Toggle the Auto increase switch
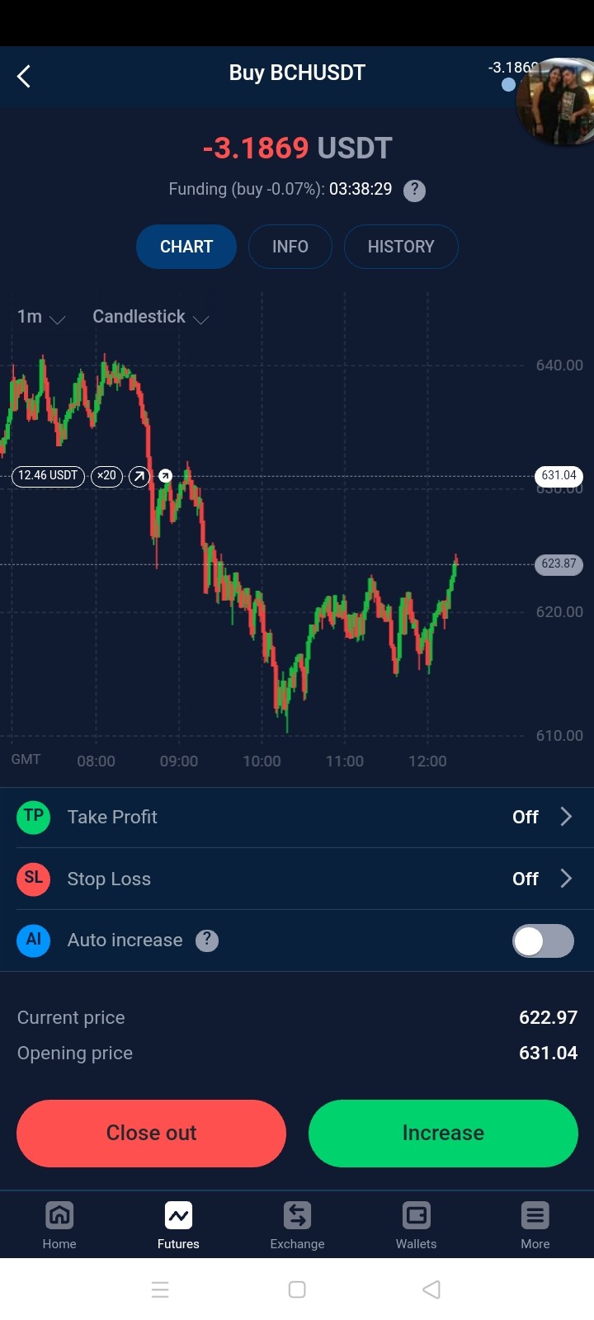 coord(543,940)
